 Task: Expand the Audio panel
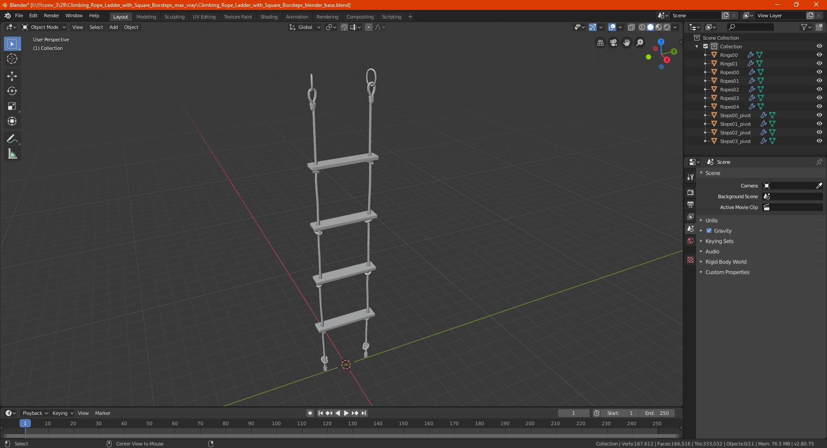[712, 252]
